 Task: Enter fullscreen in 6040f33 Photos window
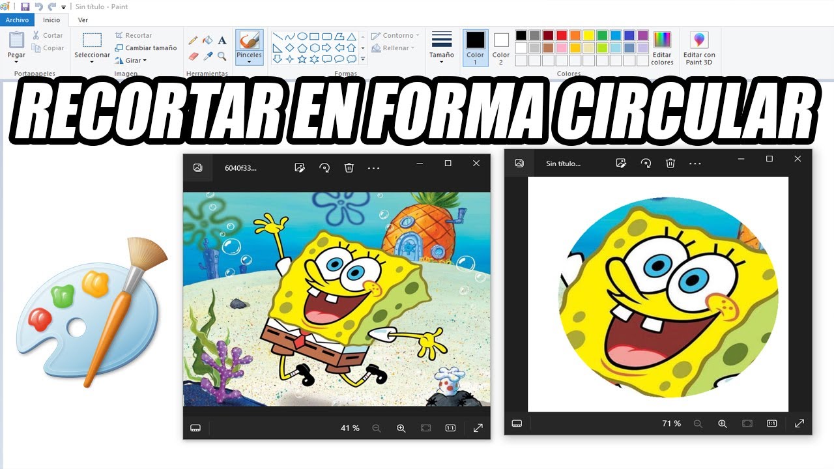[478, 428]
